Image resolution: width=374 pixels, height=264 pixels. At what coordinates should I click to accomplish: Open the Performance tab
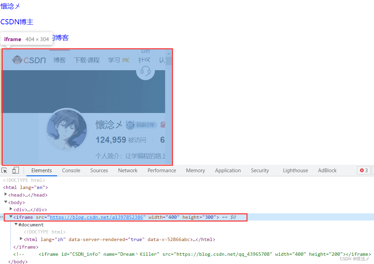162,170
